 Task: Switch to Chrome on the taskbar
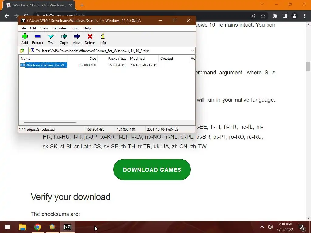click(x=37, y=227)
